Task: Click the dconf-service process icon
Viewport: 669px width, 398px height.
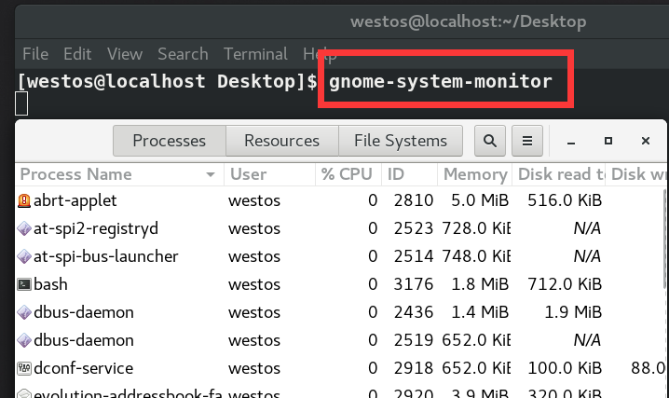Action: [24, 368]
